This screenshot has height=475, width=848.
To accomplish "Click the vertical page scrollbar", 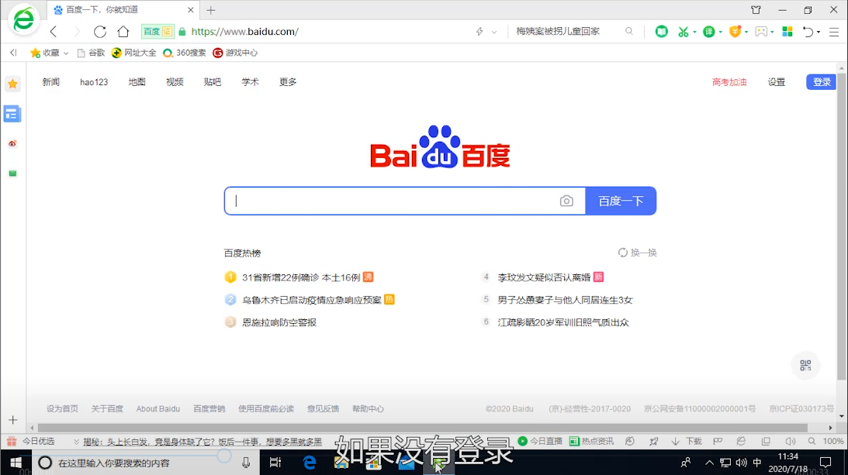I will tap(842, 232).
